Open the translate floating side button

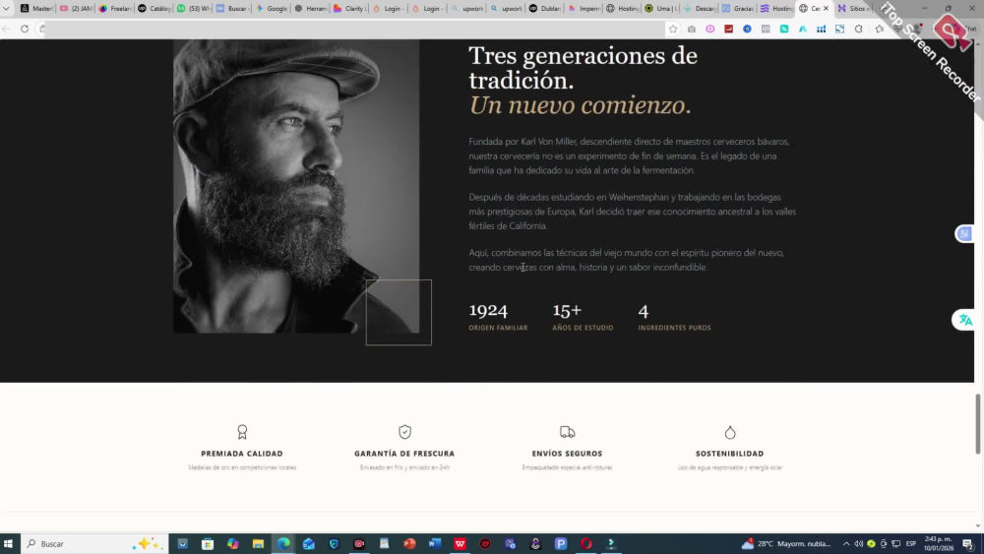(x=964, y=320)
